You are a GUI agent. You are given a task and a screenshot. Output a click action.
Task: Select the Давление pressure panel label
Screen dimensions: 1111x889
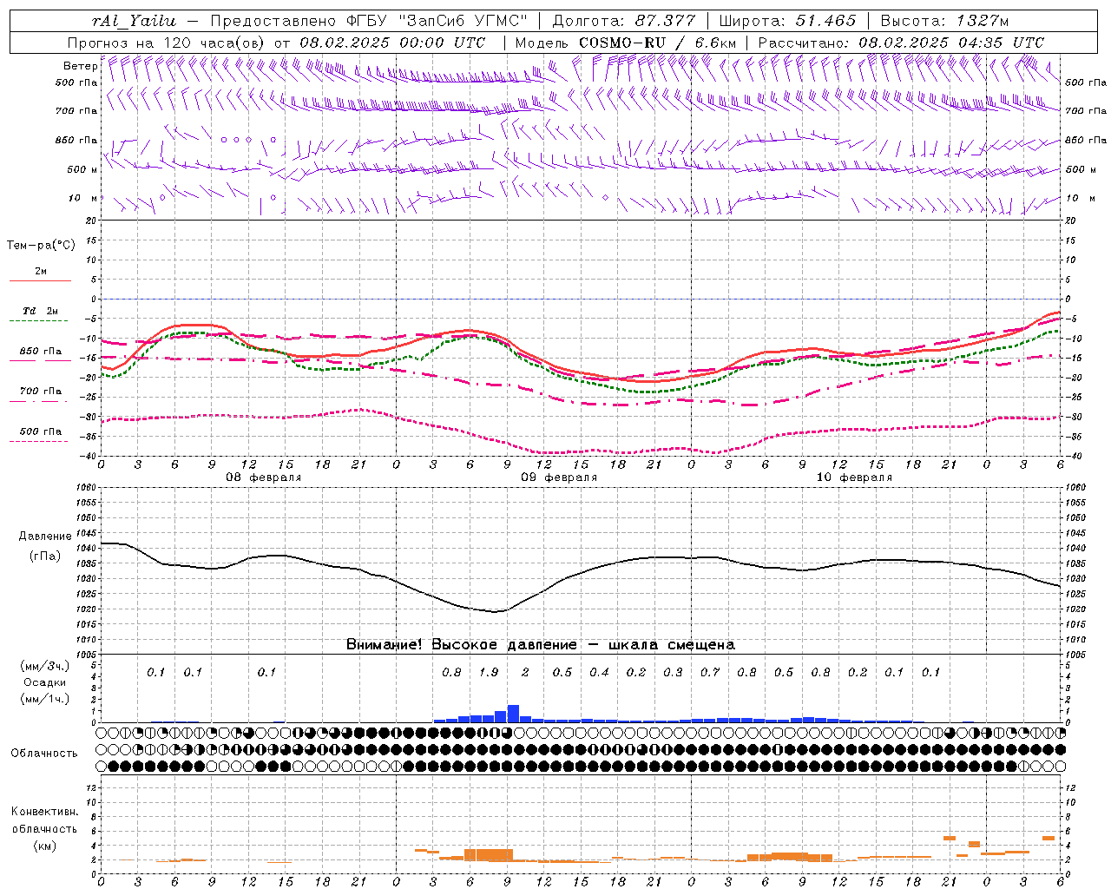click(x=45, y=537)
